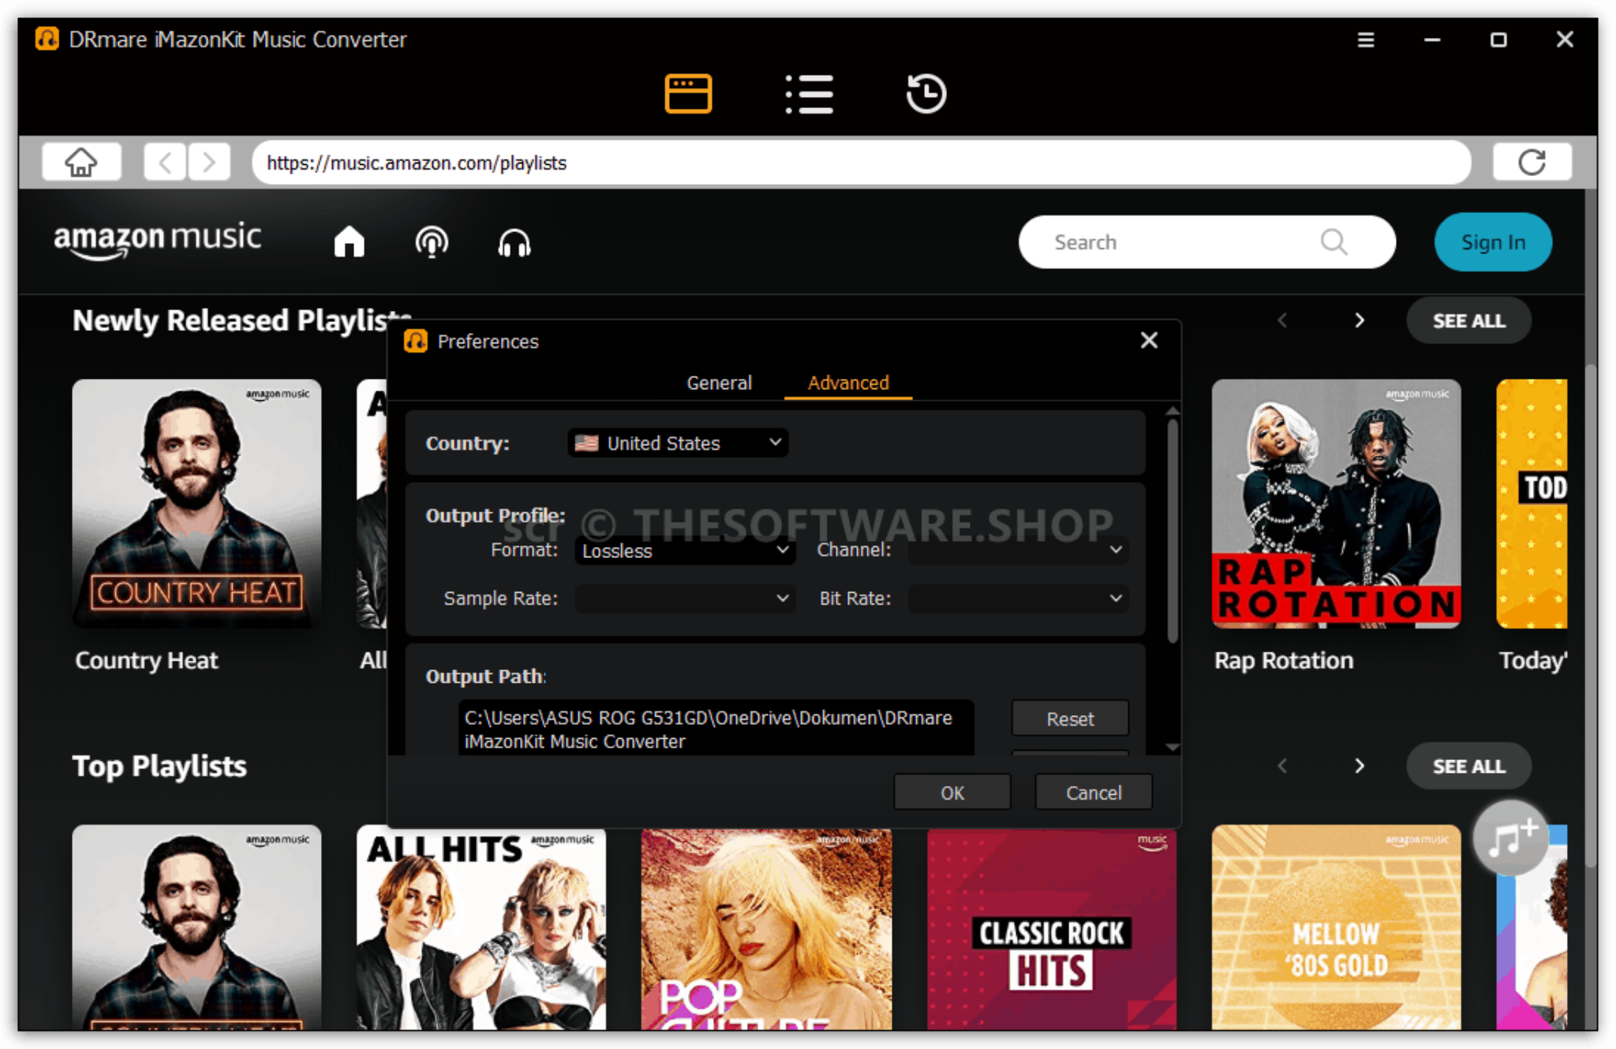The image size is (1616, 1049).
Task: Open the Amazon Music library headphones icon
Action: click(514, 242)
